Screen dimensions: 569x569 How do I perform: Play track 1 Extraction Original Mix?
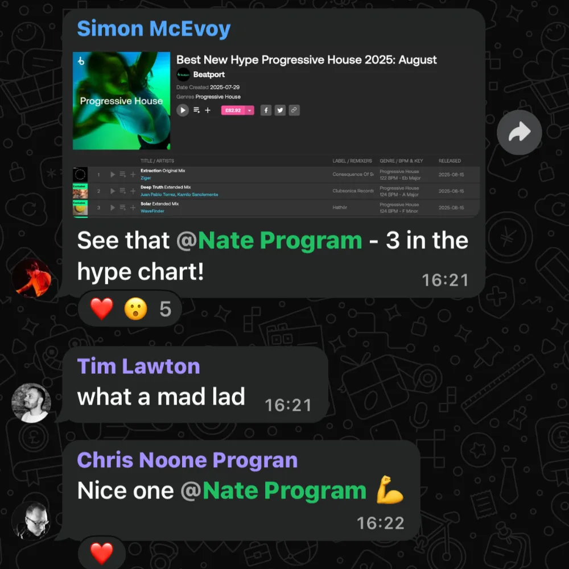click(x=113, y=175)
